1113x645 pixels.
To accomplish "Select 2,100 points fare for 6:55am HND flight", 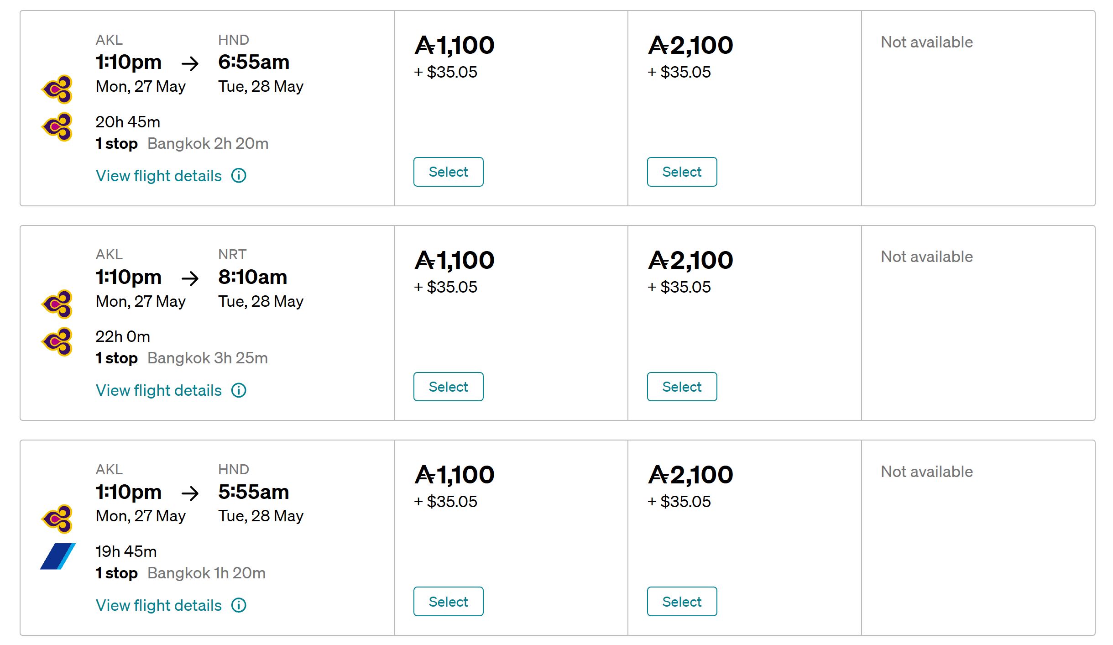I will click(682, 172).
